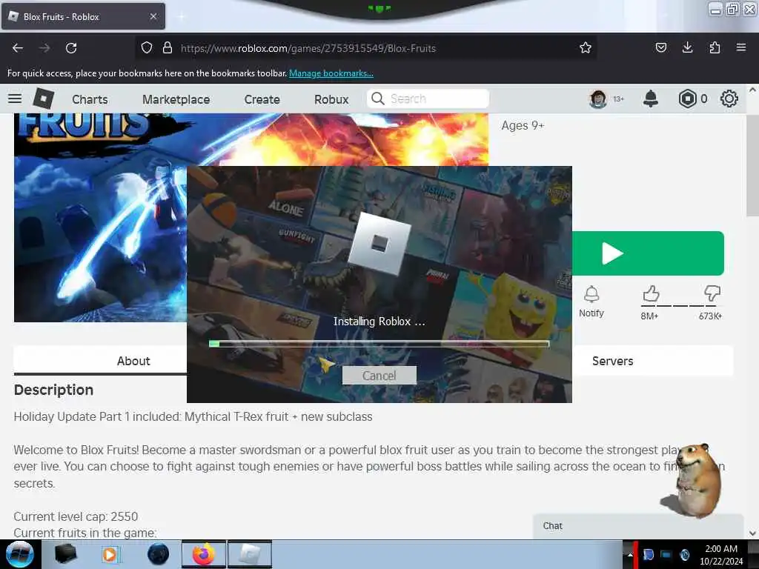The width and height of the screenshot is (759, 569).
Task: Open Roblox hamburger navigation menu
Action: point(15,99)
